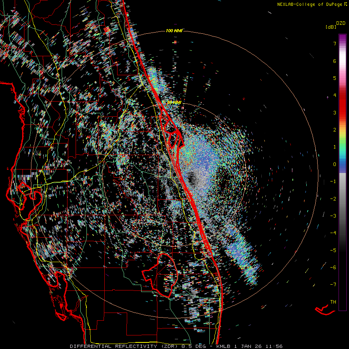Click the KMLB station identifier
The image size is (349, 349).
tap(223, 346)
